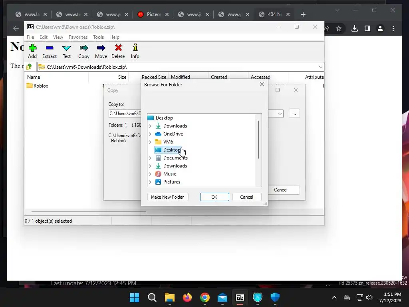Expand the top Downloads tree node
409x307 pixels.
[150, 126]
